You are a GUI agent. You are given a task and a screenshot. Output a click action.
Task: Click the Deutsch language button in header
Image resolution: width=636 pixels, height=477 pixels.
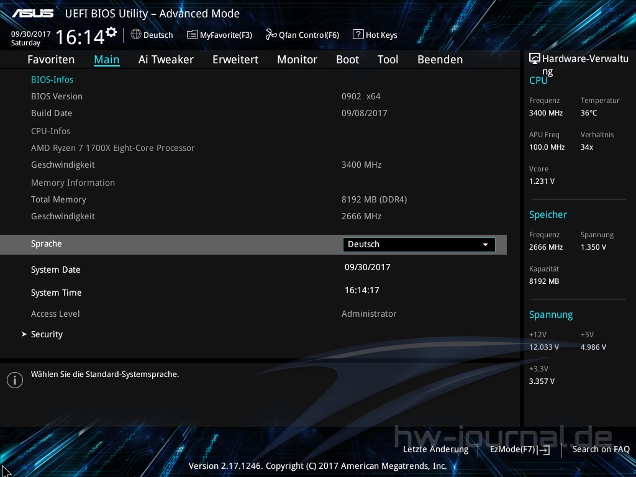(152, 35)
